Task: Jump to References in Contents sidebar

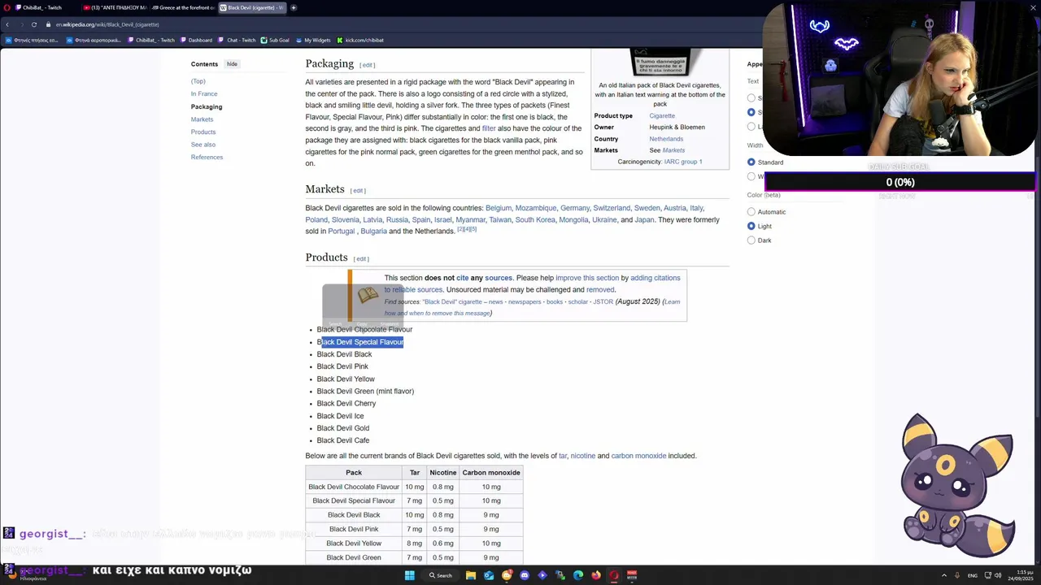Action: 207,157
